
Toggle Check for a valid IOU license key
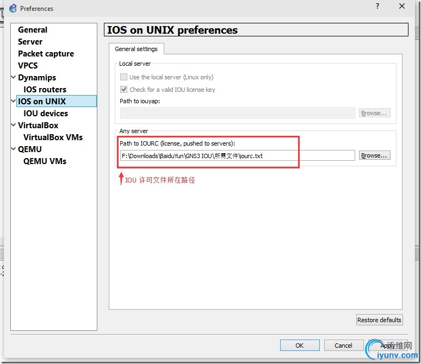pyautogui.click(x=123, y=89)
